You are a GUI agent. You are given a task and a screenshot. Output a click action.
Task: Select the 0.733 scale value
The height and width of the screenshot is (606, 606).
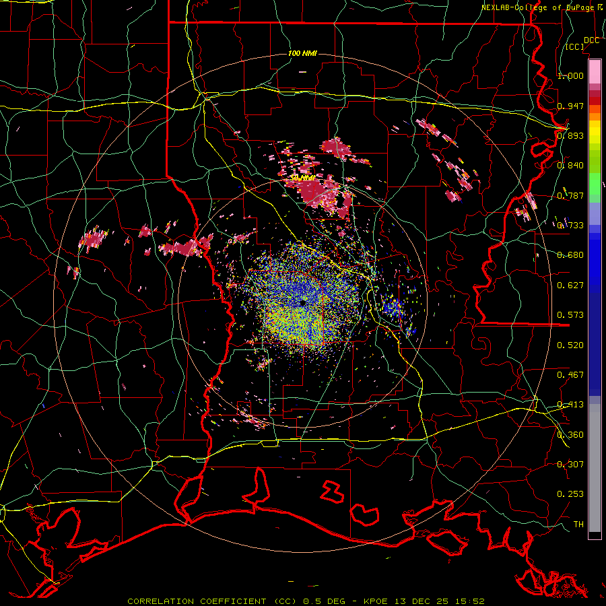[570, 226]
